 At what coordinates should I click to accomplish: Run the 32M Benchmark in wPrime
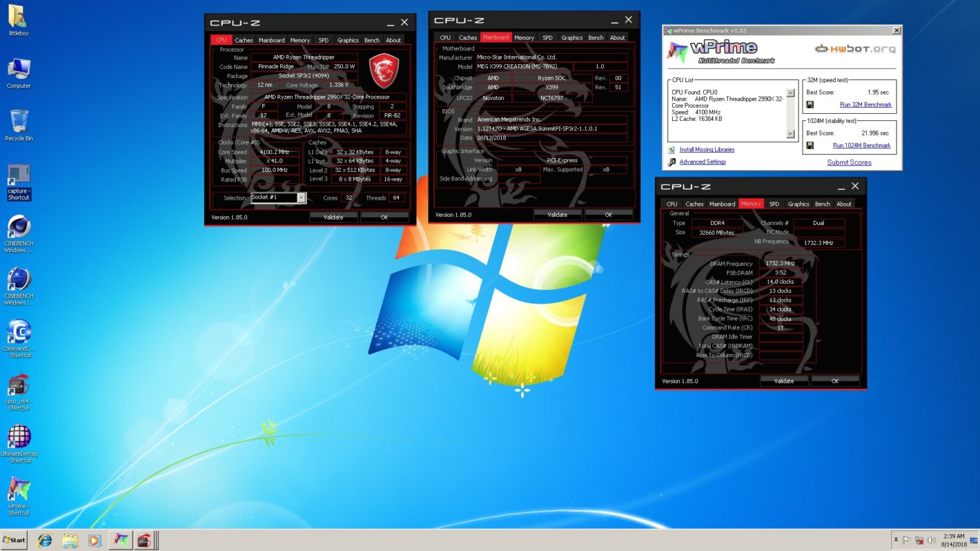point(865,105)
